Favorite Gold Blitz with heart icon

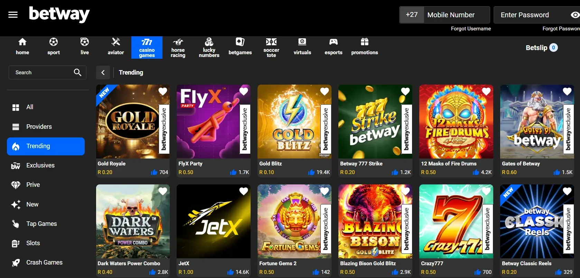[x=325, y=92]
